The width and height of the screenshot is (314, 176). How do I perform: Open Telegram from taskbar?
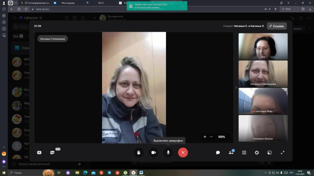tap(109, 173)
